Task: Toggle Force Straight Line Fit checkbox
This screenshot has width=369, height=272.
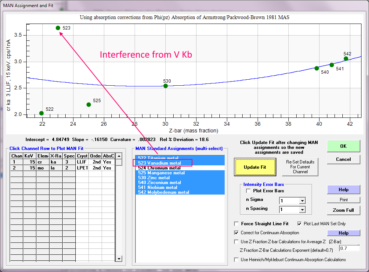Action: 236,224
